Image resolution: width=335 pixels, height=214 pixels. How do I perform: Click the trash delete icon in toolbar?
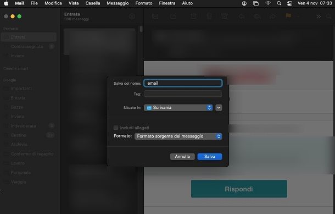point(209,17)
